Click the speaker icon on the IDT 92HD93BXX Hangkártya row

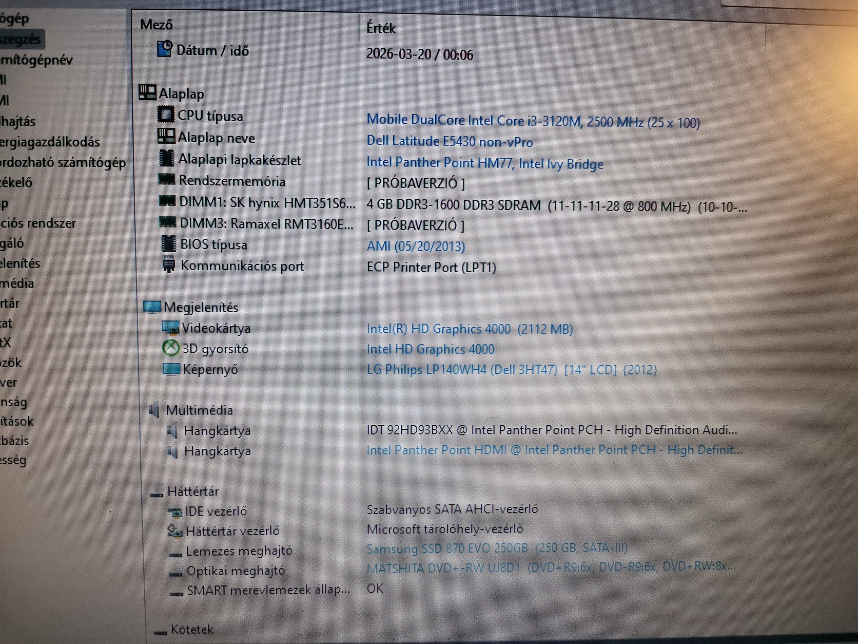(172, 430)
